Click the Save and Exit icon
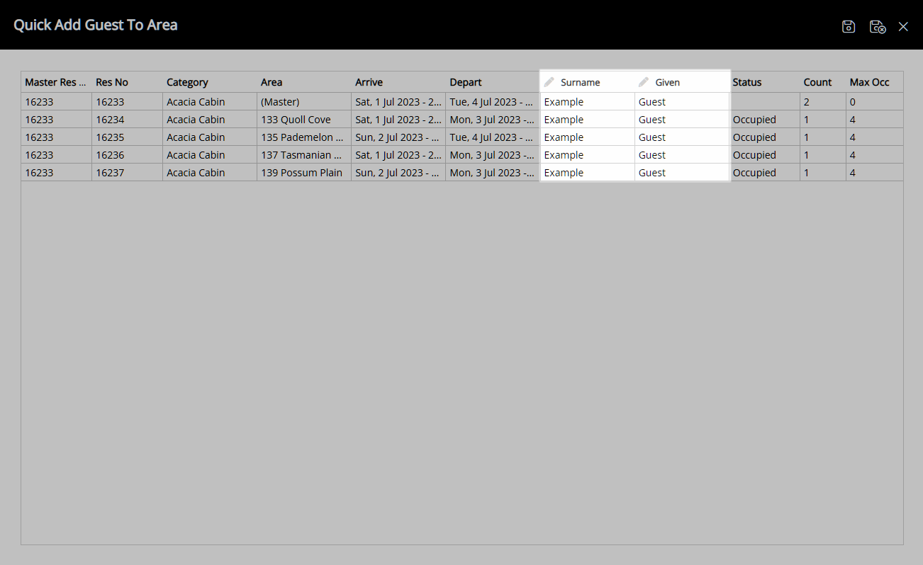Screen dimensions: 923x565 (x=878, y=26)
